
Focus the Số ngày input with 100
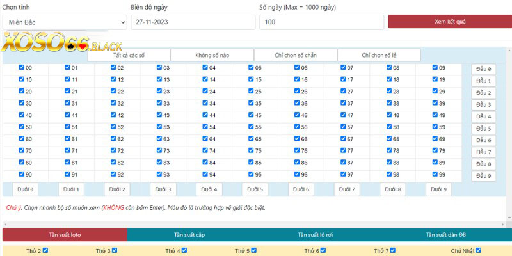322,22
